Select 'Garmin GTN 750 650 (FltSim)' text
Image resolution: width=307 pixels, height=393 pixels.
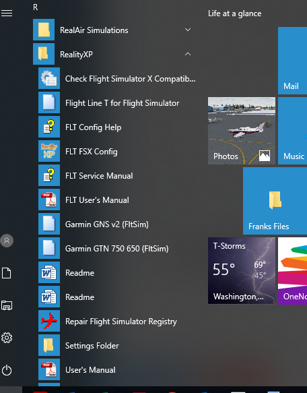coord(117,249)
